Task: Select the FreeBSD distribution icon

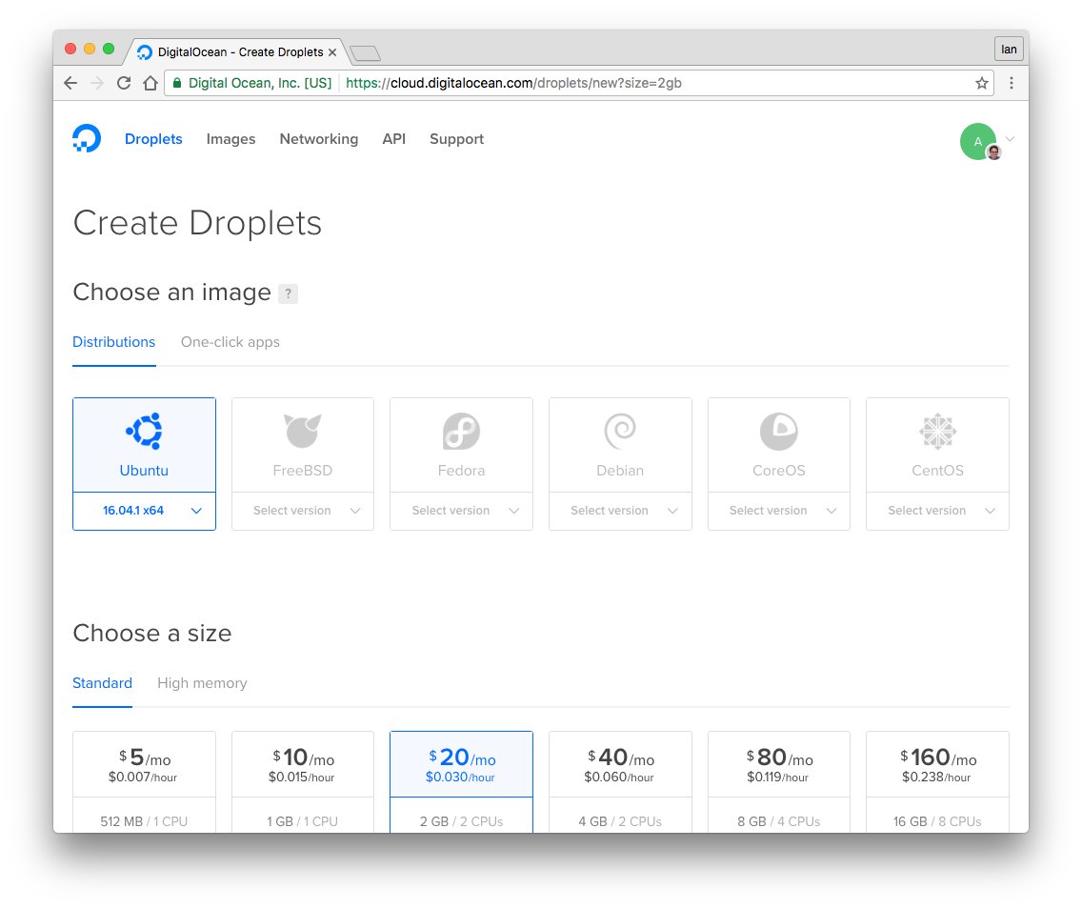Action: [302, 431]
